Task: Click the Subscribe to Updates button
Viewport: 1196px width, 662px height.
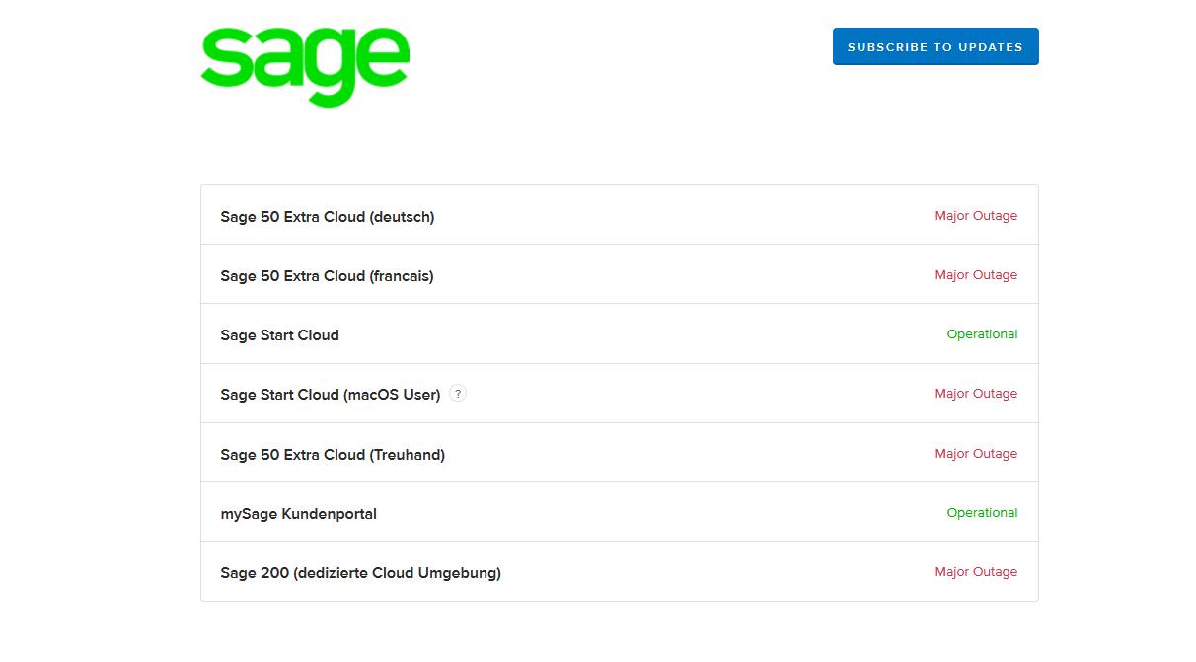Action: click(x=935, y=46)
